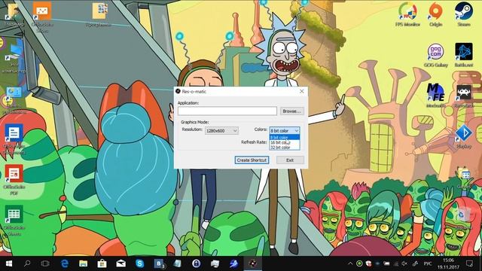Screen dimensions: 482x271
Task: Click the Exit button in Res-o-matic
Action: (290, 160)
